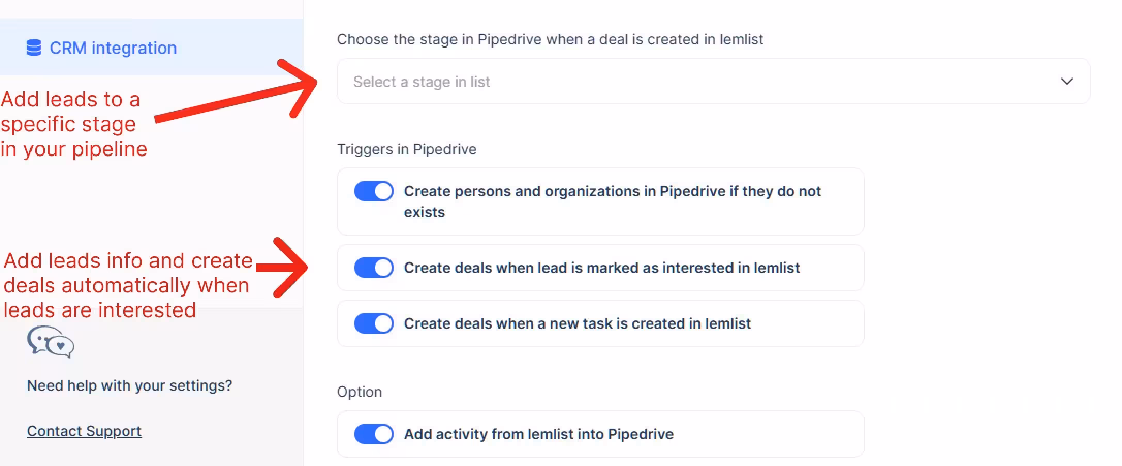
Task: Click the red arrow pointing at interested-deals toggle
Action: [x=282, y=267]
